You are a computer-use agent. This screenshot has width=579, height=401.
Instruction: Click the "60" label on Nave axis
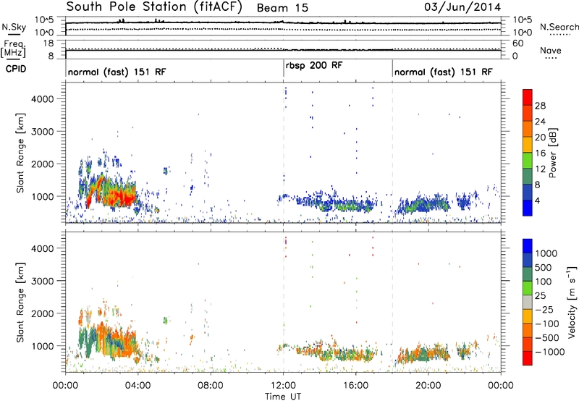pos(517,43)
